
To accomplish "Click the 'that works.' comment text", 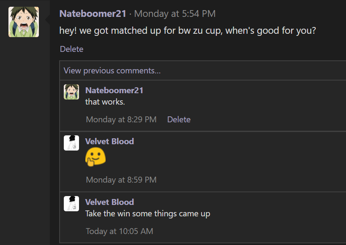I will pos(105,102).
